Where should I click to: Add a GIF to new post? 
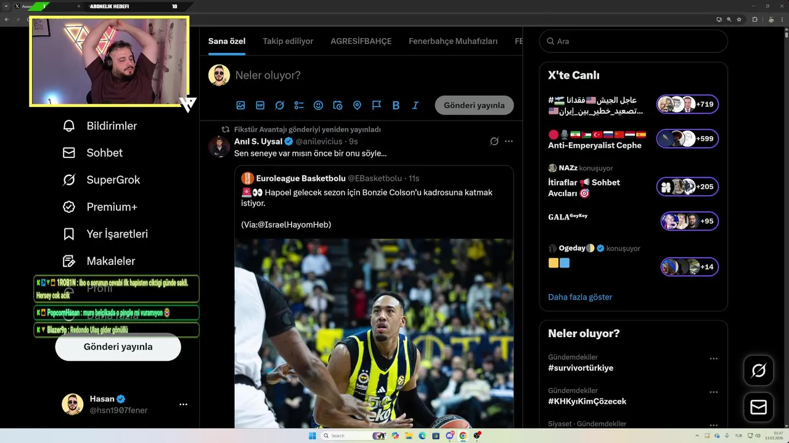click(x=260, y=105)
